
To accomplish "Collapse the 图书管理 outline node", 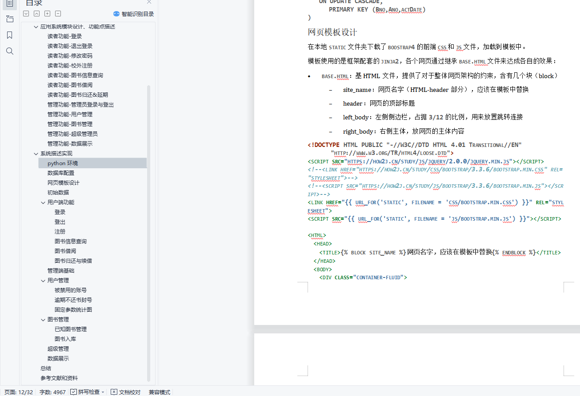I will (43, 320).
